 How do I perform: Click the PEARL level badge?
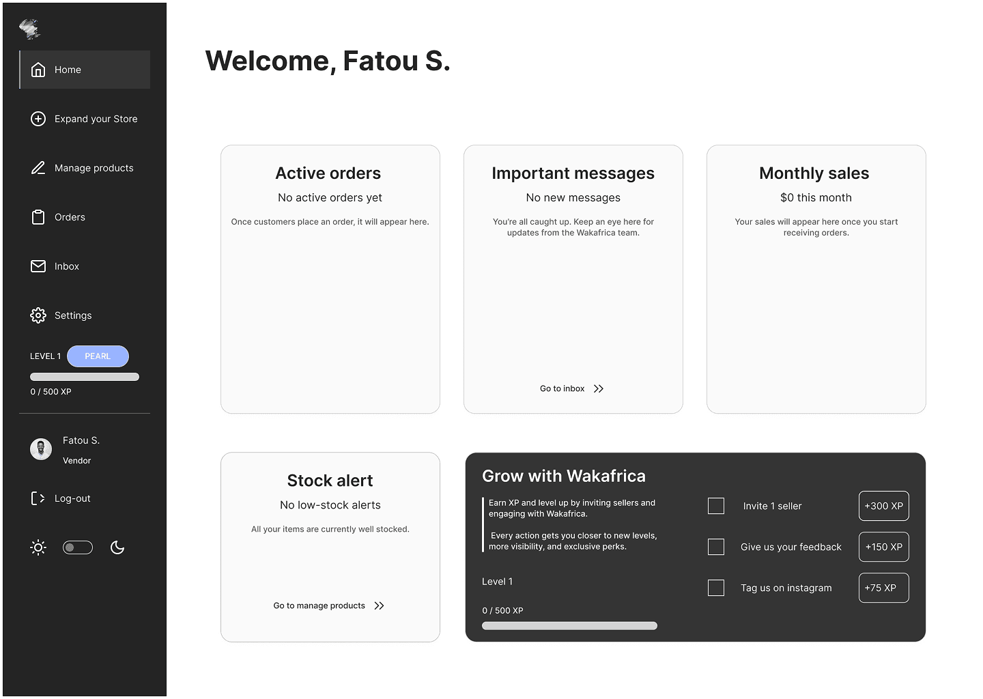click(x=98, y=356)
